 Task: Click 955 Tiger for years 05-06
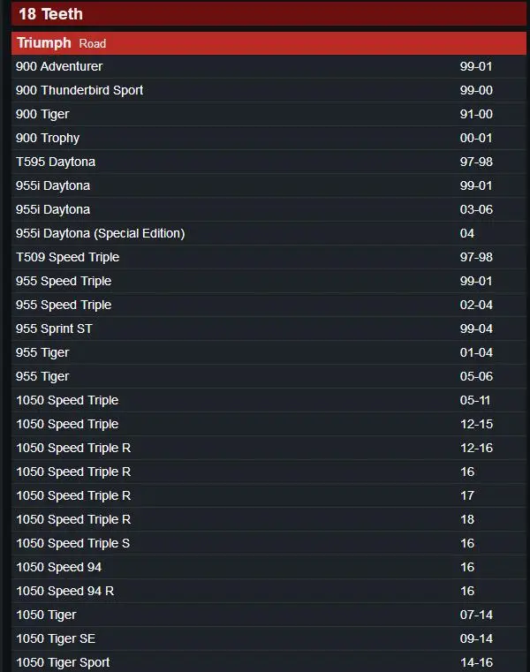42,376
